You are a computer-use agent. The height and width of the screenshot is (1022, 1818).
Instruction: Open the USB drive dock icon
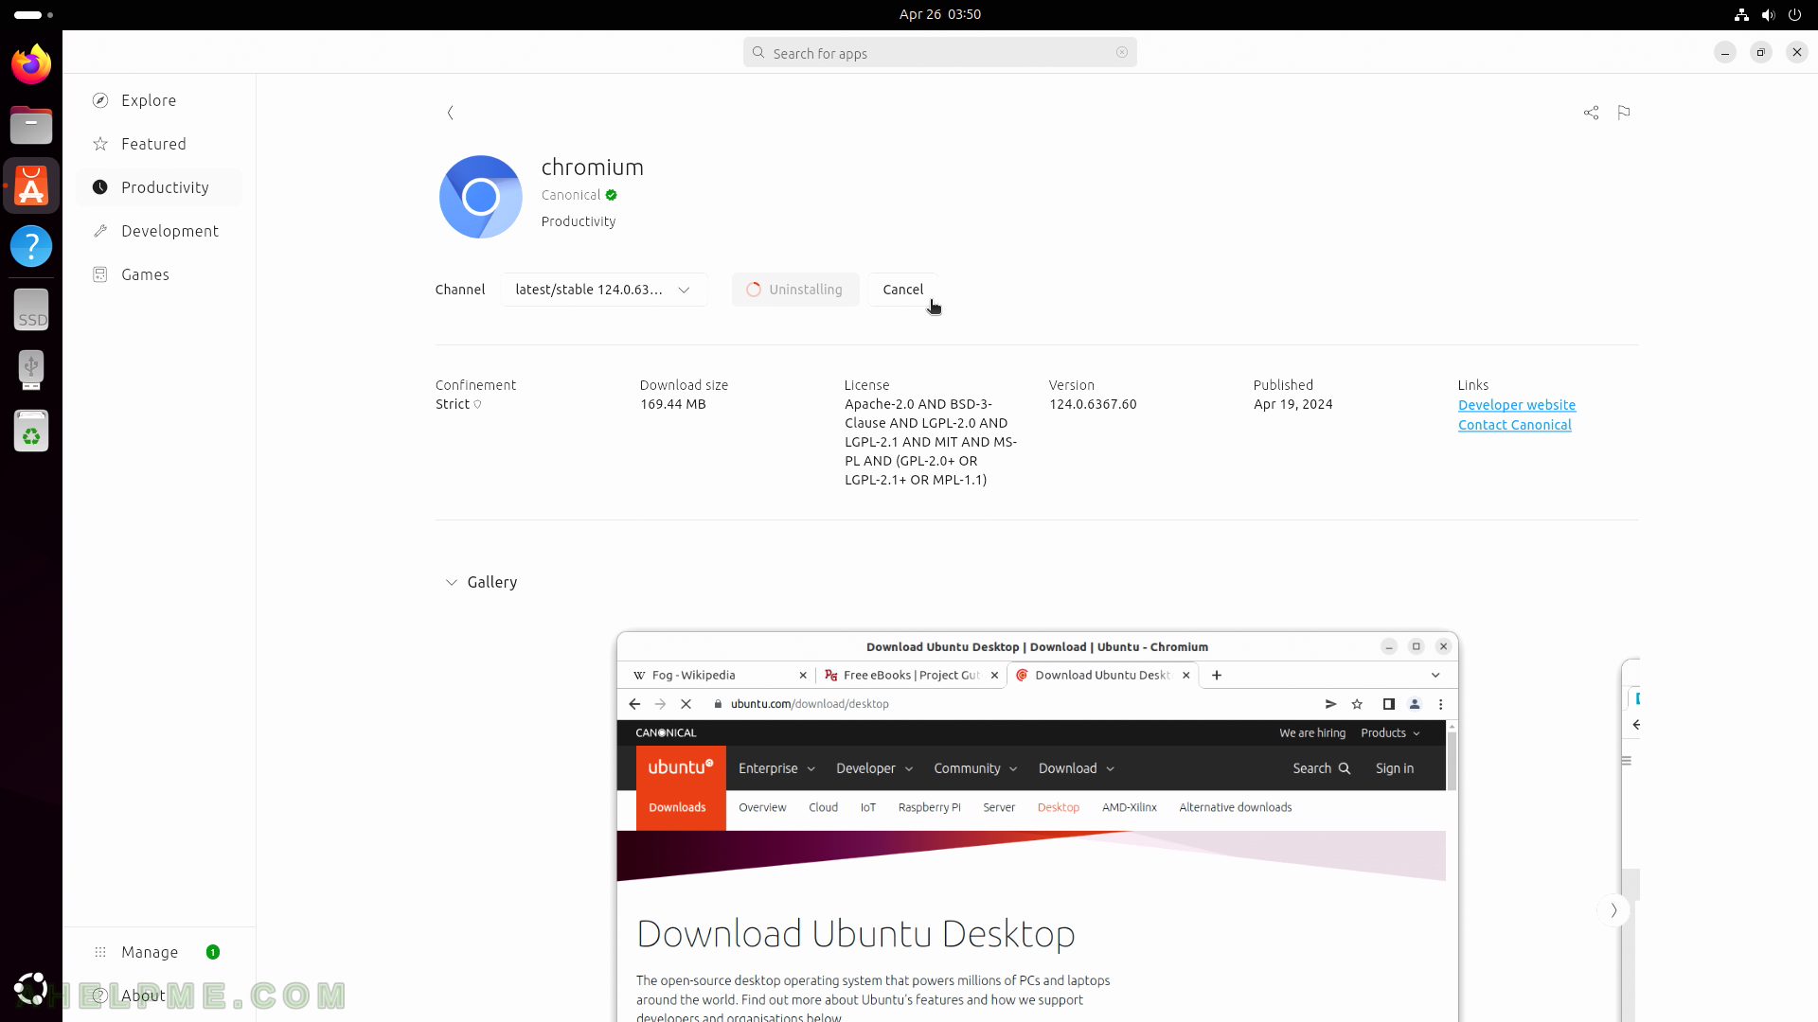[x=31, y=370]
